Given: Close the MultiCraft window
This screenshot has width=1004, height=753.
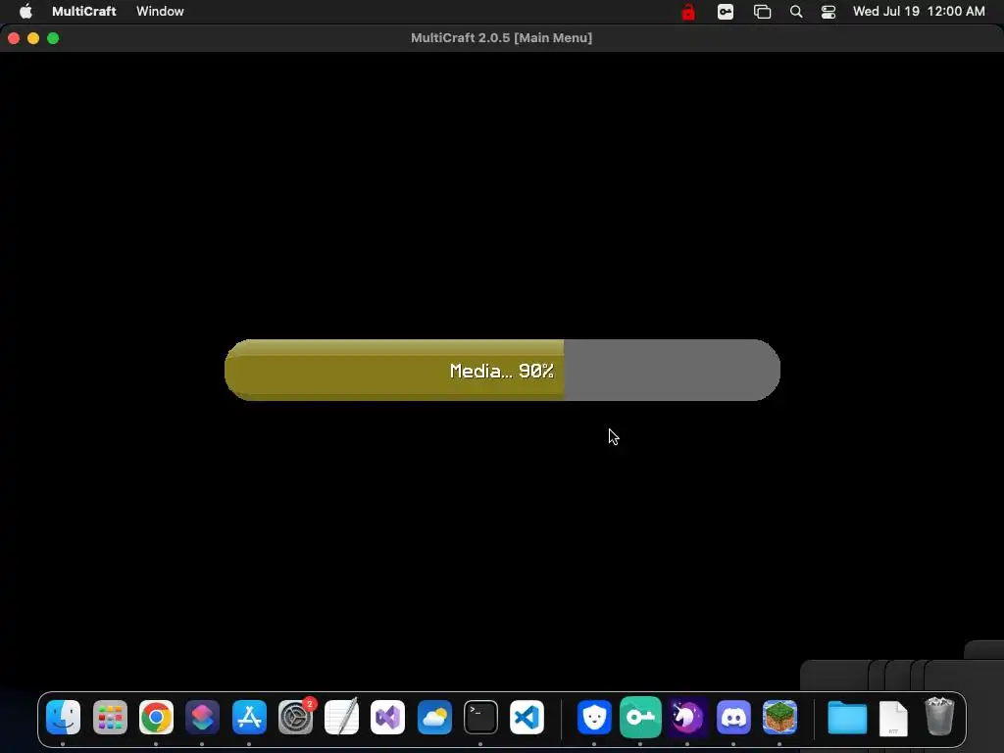Looking at the screenshot, I should pyautogui.click(x=14, y=38).
